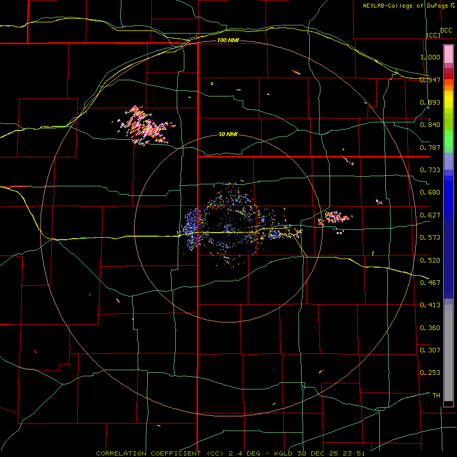The image size is (457, 457).
Task: Click the pink echo cluster east of 50 NMI ring
Action: click(x=335, y=218)
